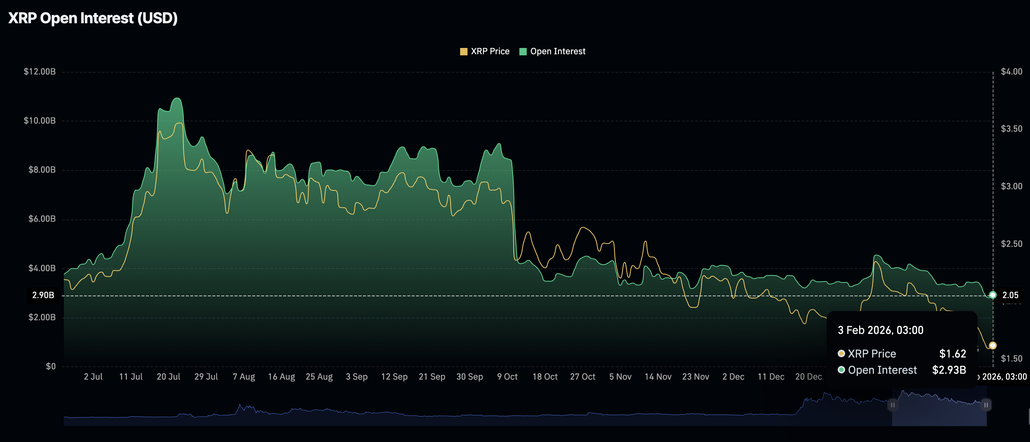
Task: Click the Open Interest green legend swatch
Action: coord(523,52)
